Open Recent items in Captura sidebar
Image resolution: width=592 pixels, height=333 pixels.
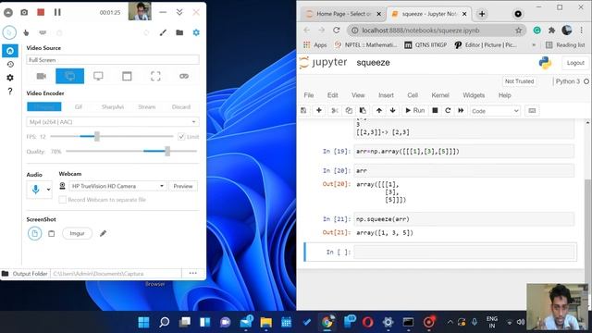(10, 64)
